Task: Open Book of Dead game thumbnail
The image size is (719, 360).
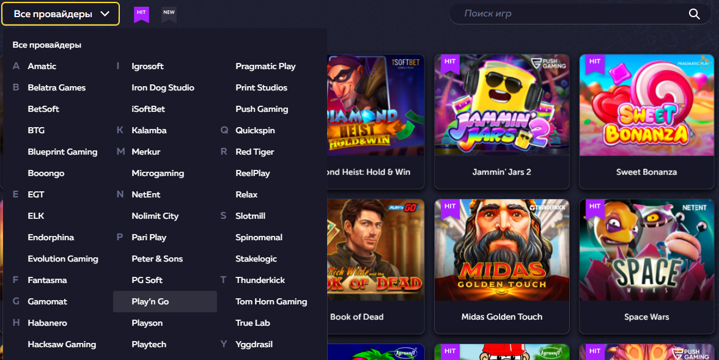Action: click(x=375, y=250)
